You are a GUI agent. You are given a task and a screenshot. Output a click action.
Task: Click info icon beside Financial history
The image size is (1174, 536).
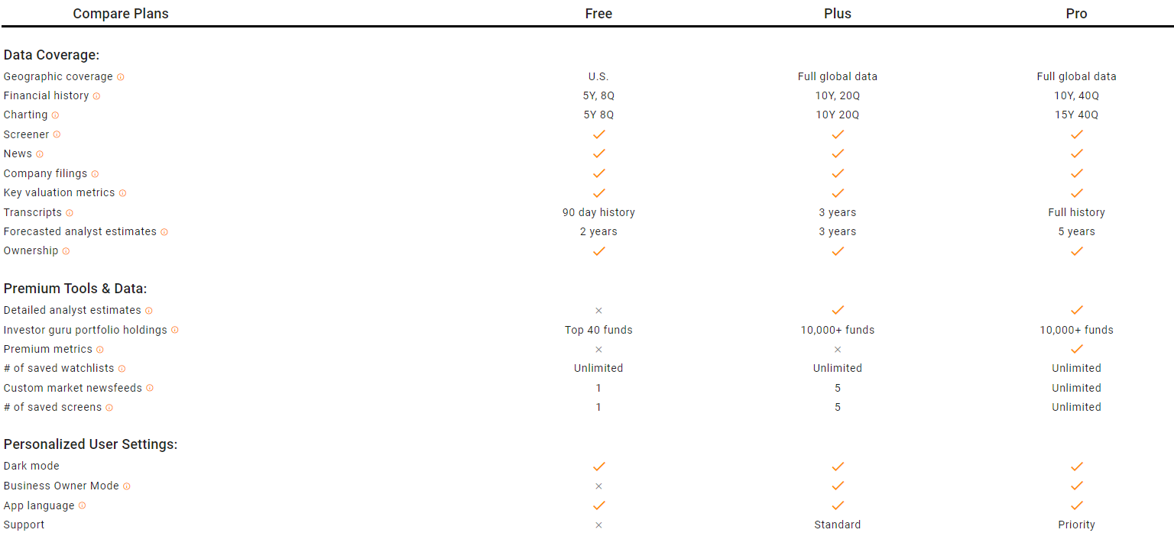96,96
